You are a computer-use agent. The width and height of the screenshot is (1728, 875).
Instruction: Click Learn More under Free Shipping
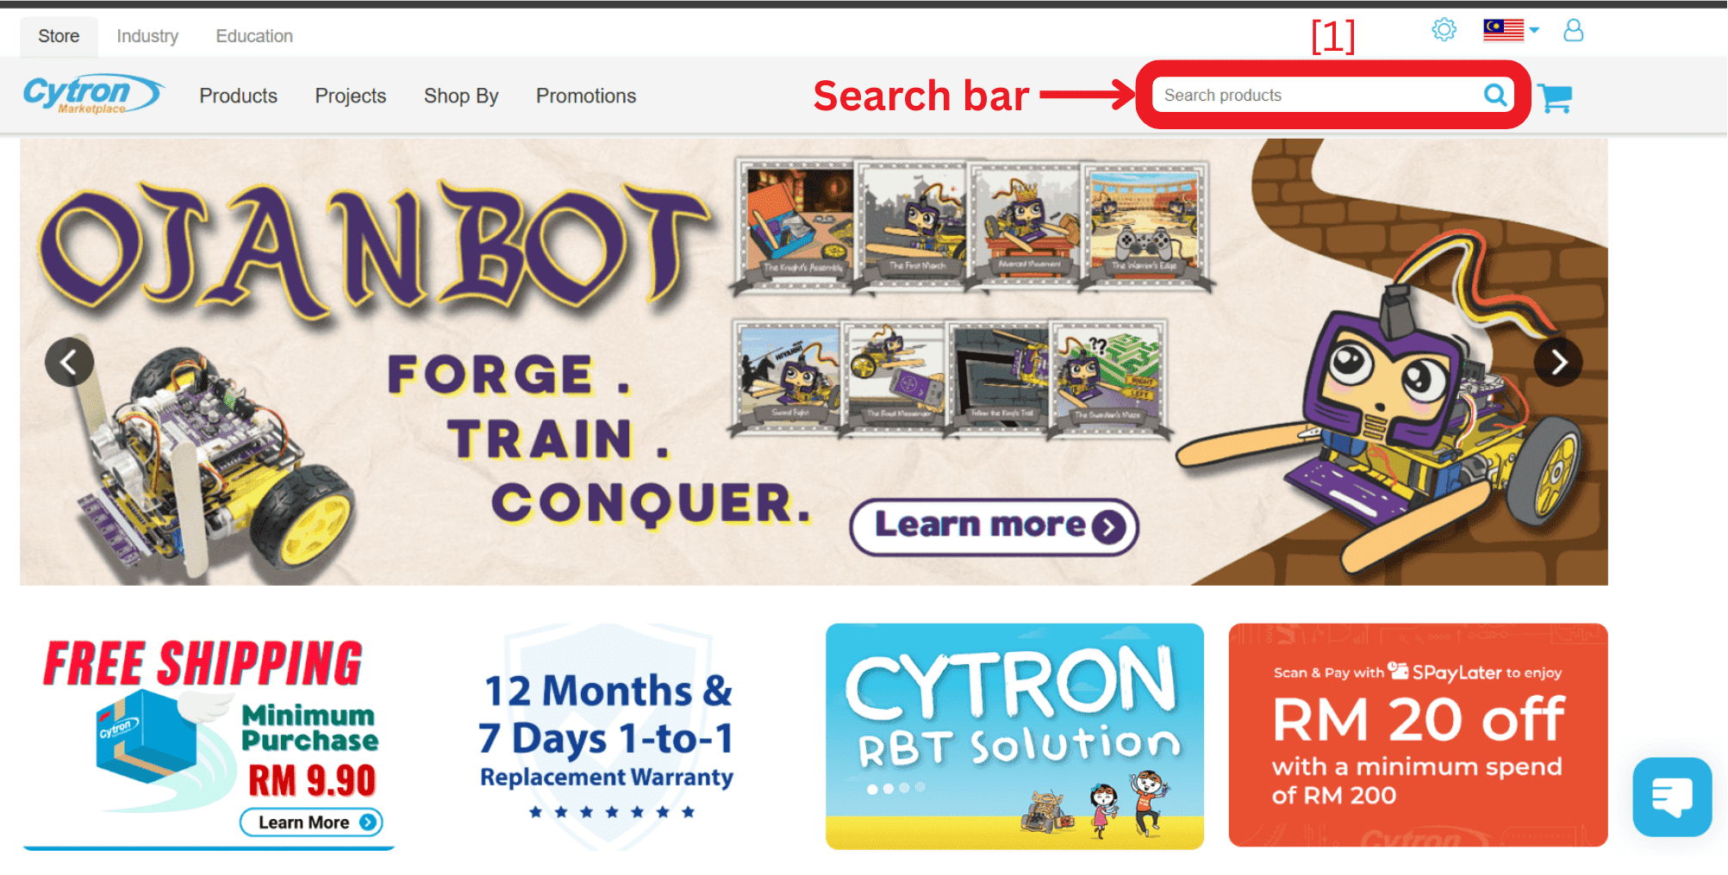[311, 822]
